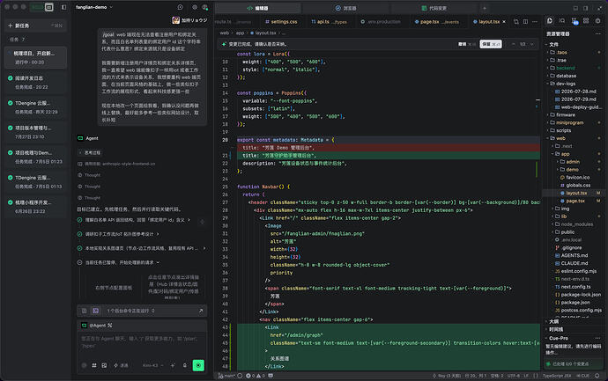Expand the demo folder under app
608x381 pixels.
pos(572,170)
